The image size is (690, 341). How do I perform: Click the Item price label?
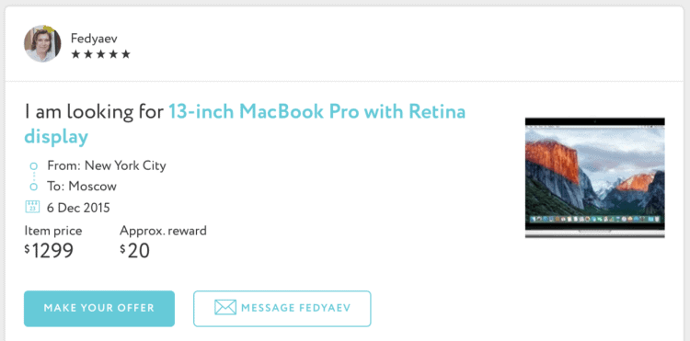[x=52, y=231]
